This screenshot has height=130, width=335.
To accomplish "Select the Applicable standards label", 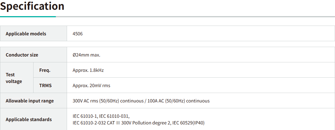I will [29, 119].
